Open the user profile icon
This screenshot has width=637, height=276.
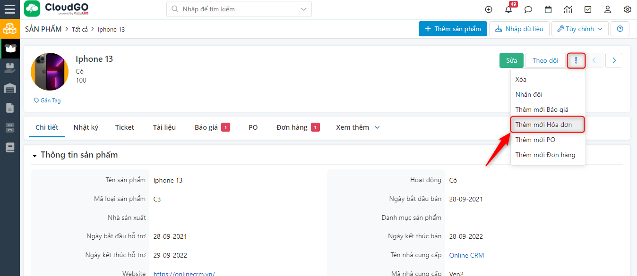[x=608, y=9]
